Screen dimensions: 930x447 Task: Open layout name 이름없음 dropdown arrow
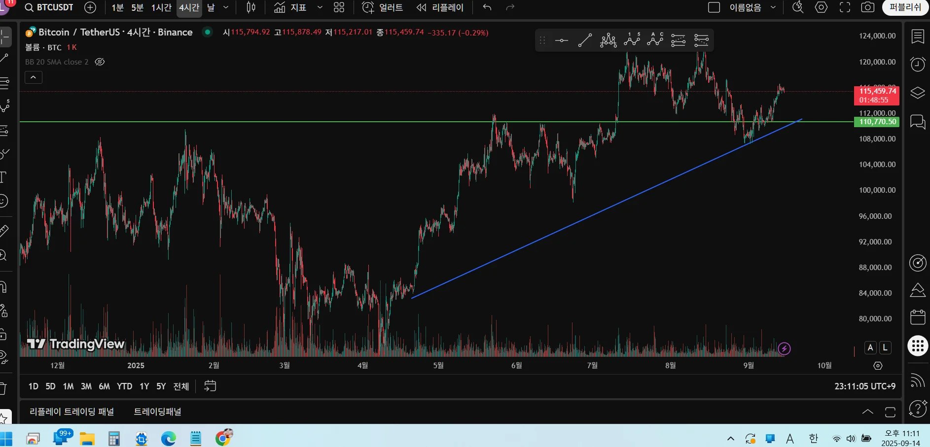coord(773,7)
